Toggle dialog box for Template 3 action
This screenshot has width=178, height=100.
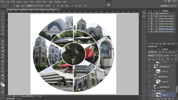point(151,24)
